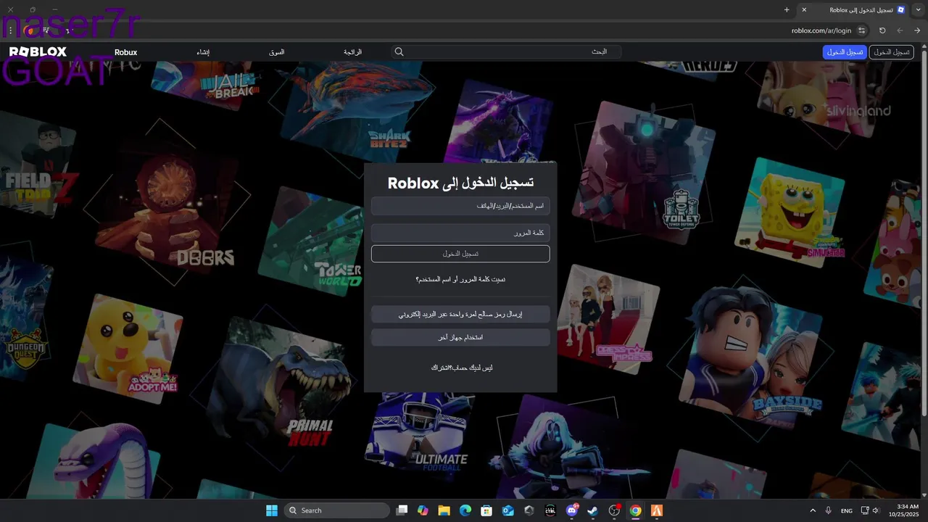Click the اسم المستخدم/البريد/الهاتف username field
Viewport: 928px width, 522px height.
pyautogui.click(x=460, y=207)
